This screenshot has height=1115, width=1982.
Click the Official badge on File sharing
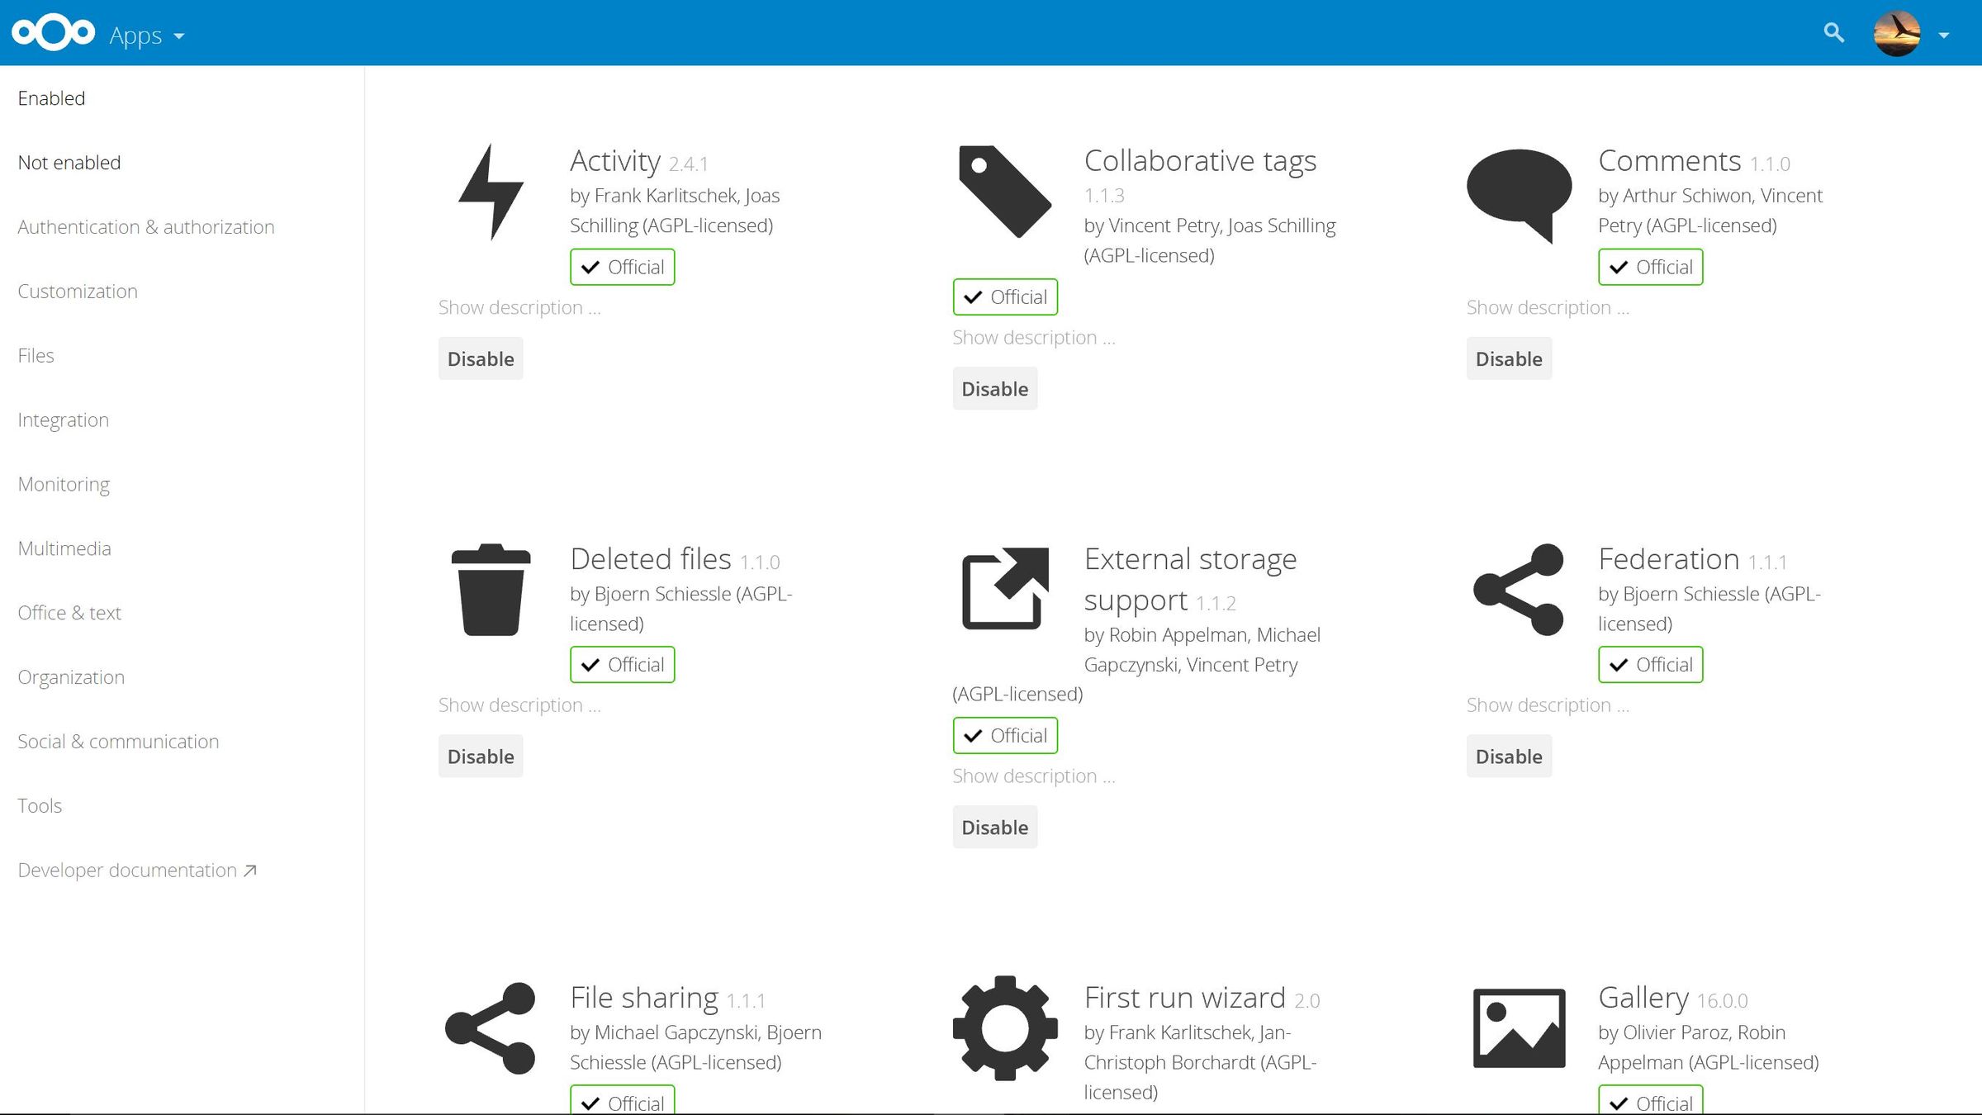(x=622, y=1101)
